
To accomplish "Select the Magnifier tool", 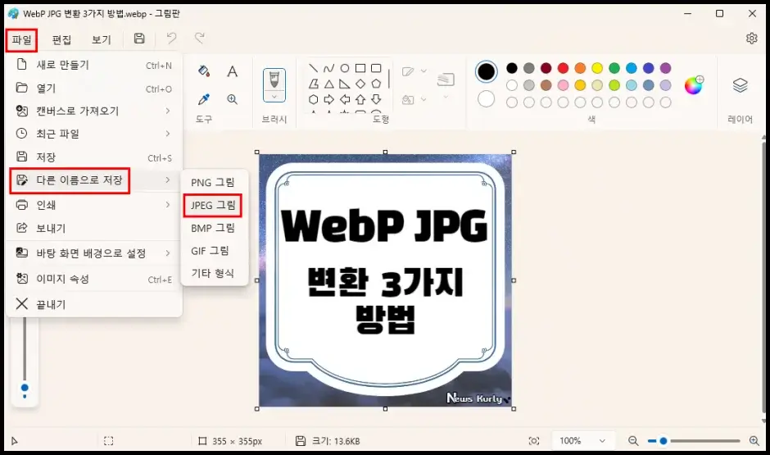I will coord(233,99).
